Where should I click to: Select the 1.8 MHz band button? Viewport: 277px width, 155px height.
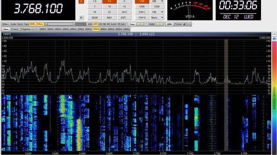click(94, 1)
